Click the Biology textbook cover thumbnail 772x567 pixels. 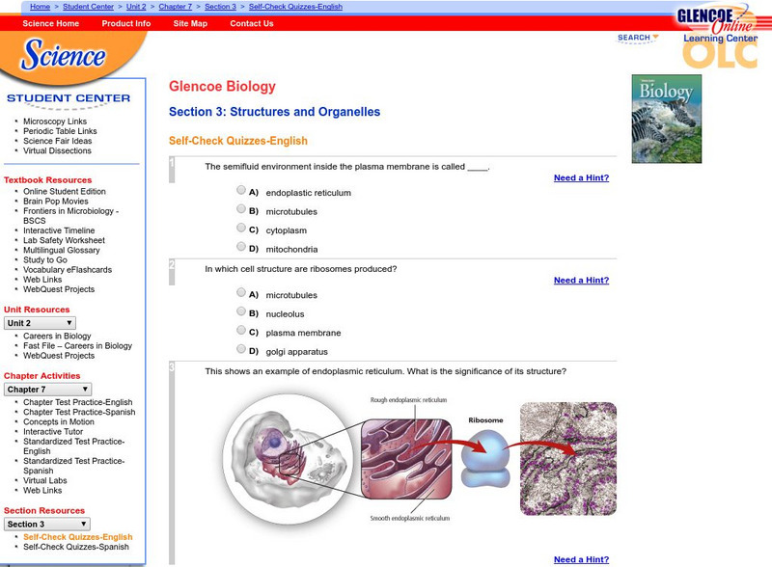coord(667,119)
